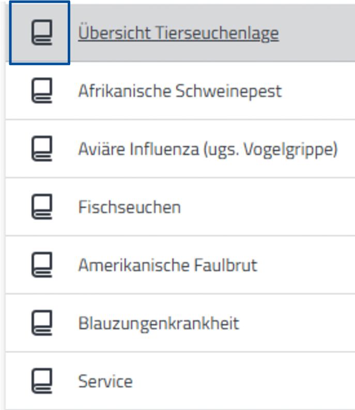Viewport: 355px width, 410px height.
Task: Open the Übersicht Tierseuchenlage link
Action: click(x=178, y=34)
